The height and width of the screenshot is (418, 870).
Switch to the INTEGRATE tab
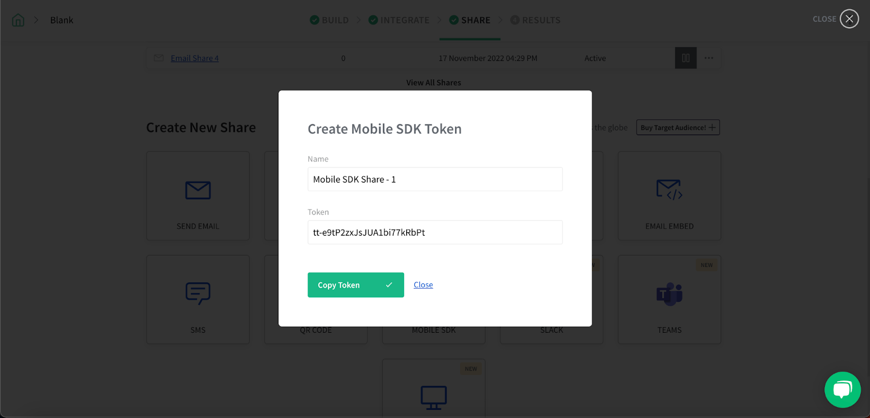399,20
